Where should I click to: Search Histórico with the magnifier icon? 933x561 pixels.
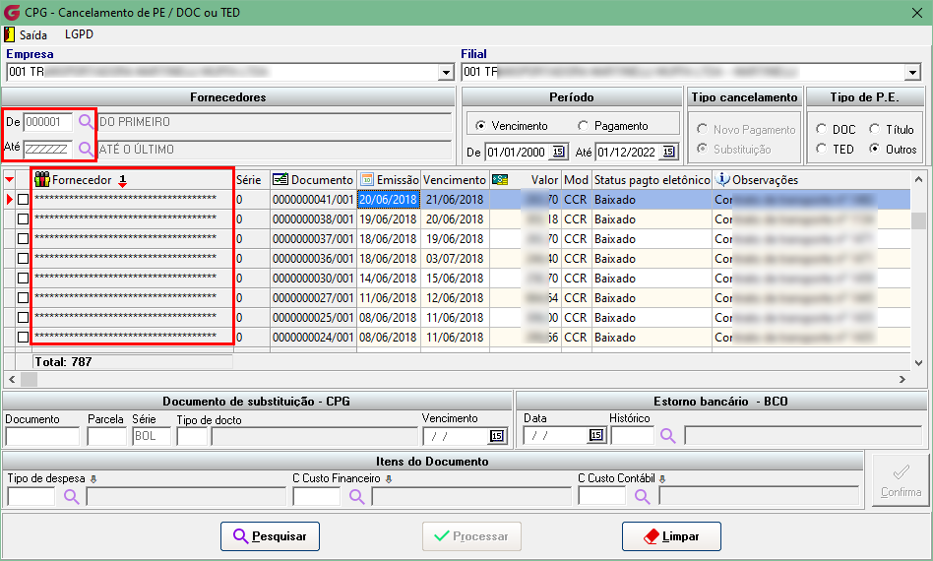[667, 436]
